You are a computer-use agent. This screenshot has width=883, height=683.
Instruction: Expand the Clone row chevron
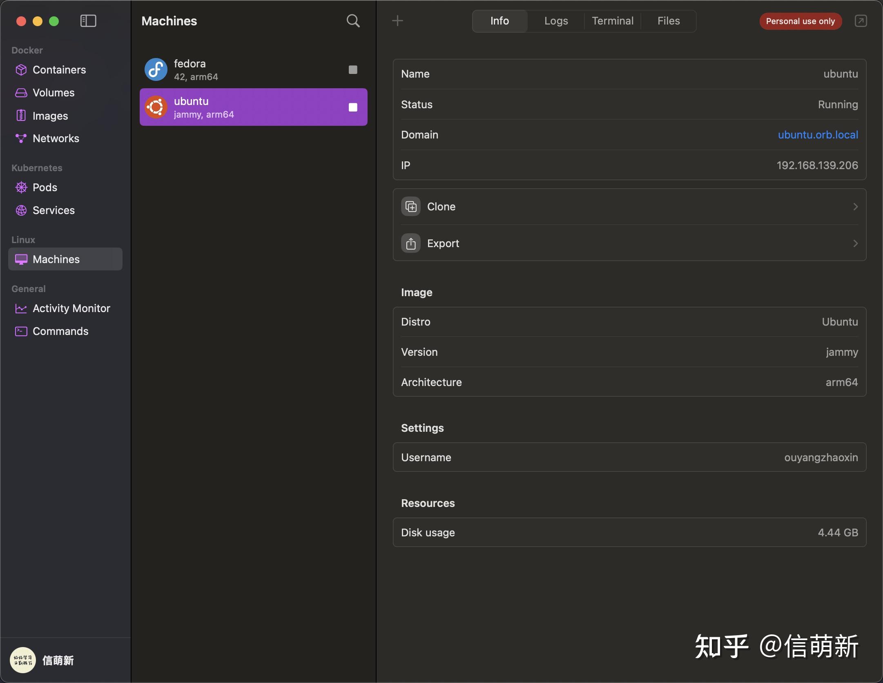point(855,207)
